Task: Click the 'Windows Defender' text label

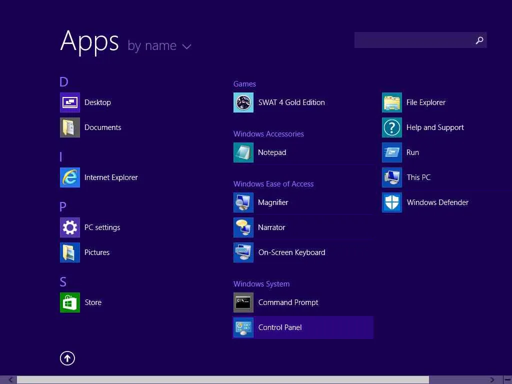Action: click(x=437, y=202)
